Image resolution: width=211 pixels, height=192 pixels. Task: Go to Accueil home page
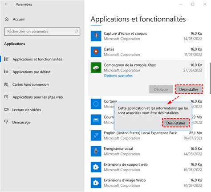[x=19, y=19]
